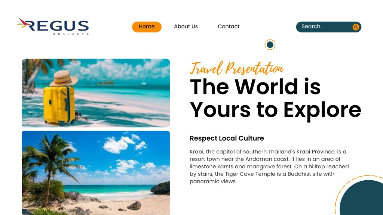383x215 pixels.
Task: Click the red and yellow bird emblem in logo
Action: click(23, 23)
